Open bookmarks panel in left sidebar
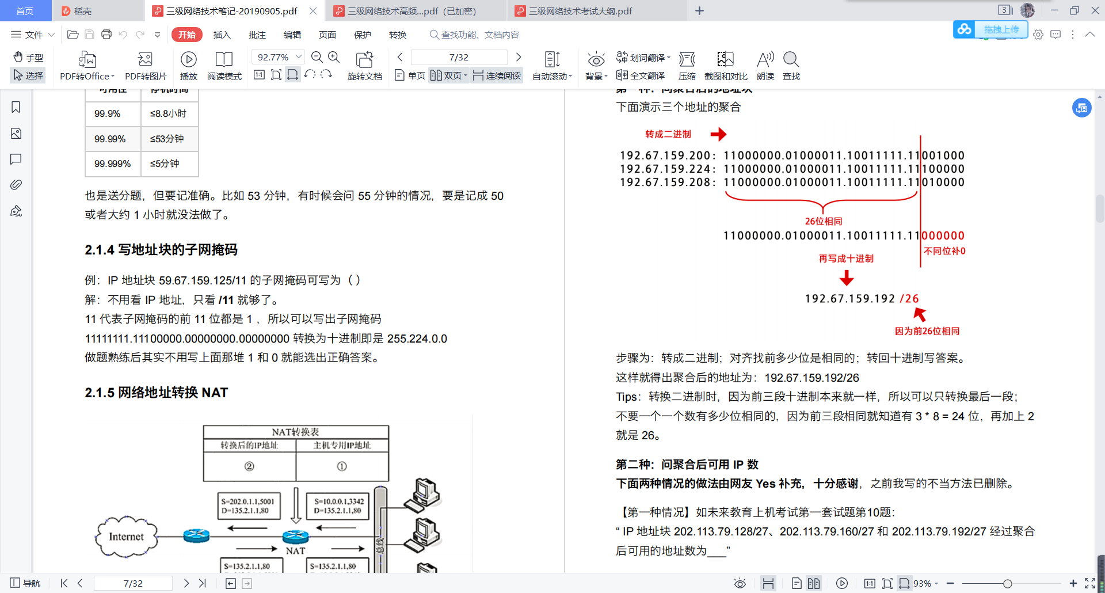The height and width of the screenshot is (593, 1105). point(16,107)
